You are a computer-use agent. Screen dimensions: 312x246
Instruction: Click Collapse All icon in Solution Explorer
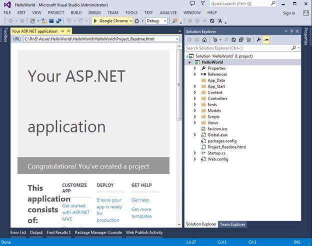tap(241, 40)
